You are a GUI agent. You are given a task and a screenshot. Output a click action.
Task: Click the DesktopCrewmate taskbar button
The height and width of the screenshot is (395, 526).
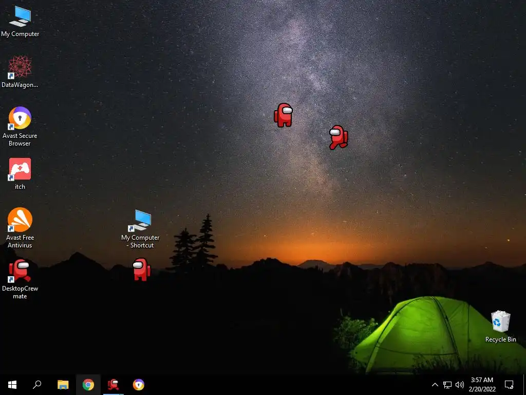pos(114,385)
